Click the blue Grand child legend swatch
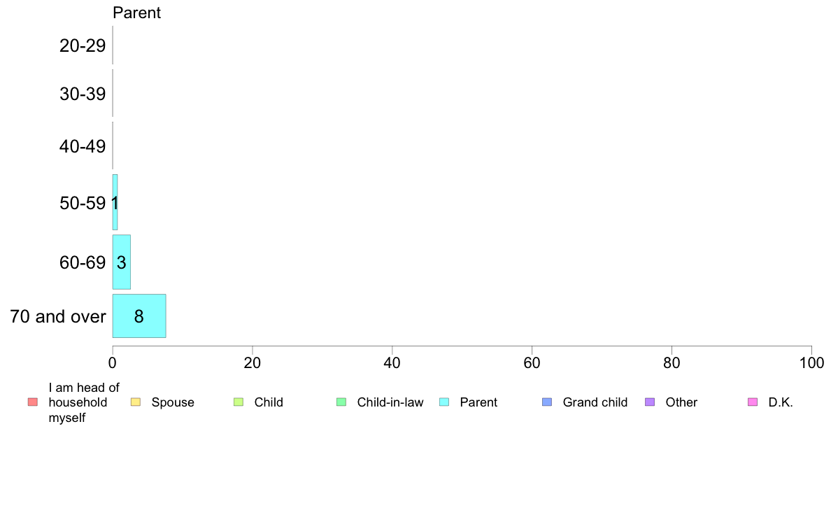 [547, 402]
